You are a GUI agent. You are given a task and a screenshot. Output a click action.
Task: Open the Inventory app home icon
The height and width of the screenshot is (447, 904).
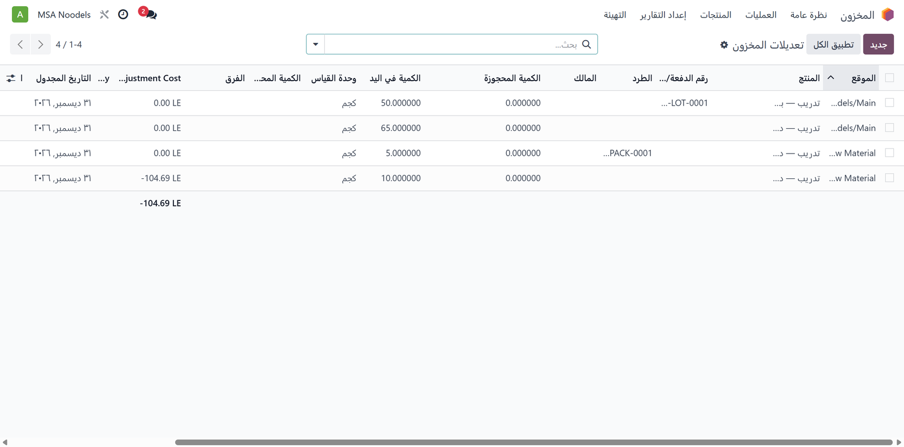(x=888, y=15)
